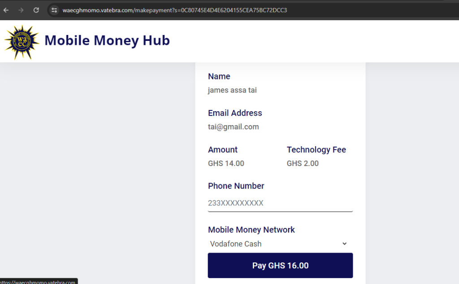The width and height of the screenshot is (459, 284).
Task: Focus the Phone Number input field
Action: coord(280,203)
